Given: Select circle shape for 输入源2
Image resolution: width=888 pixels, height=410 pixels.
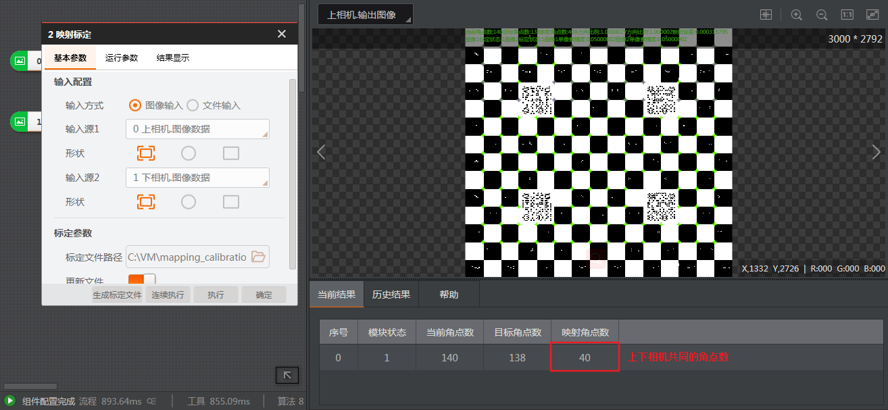Looking at the screenshot, I should (188, 201).
